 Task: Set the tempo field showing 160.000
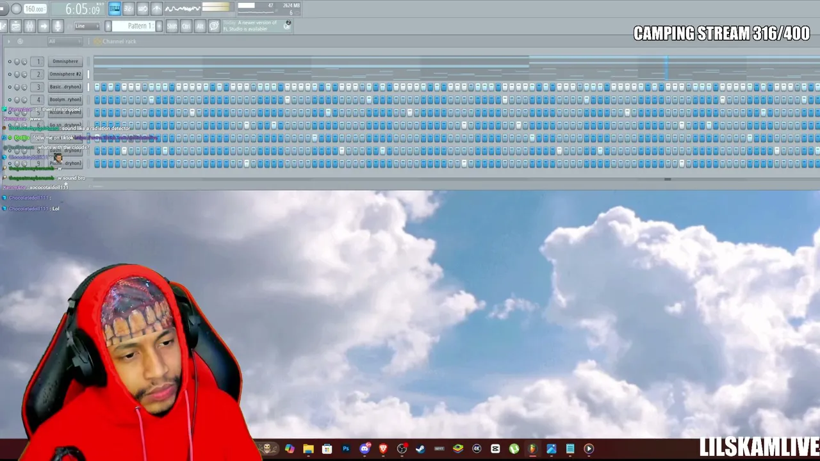point(35,9)
